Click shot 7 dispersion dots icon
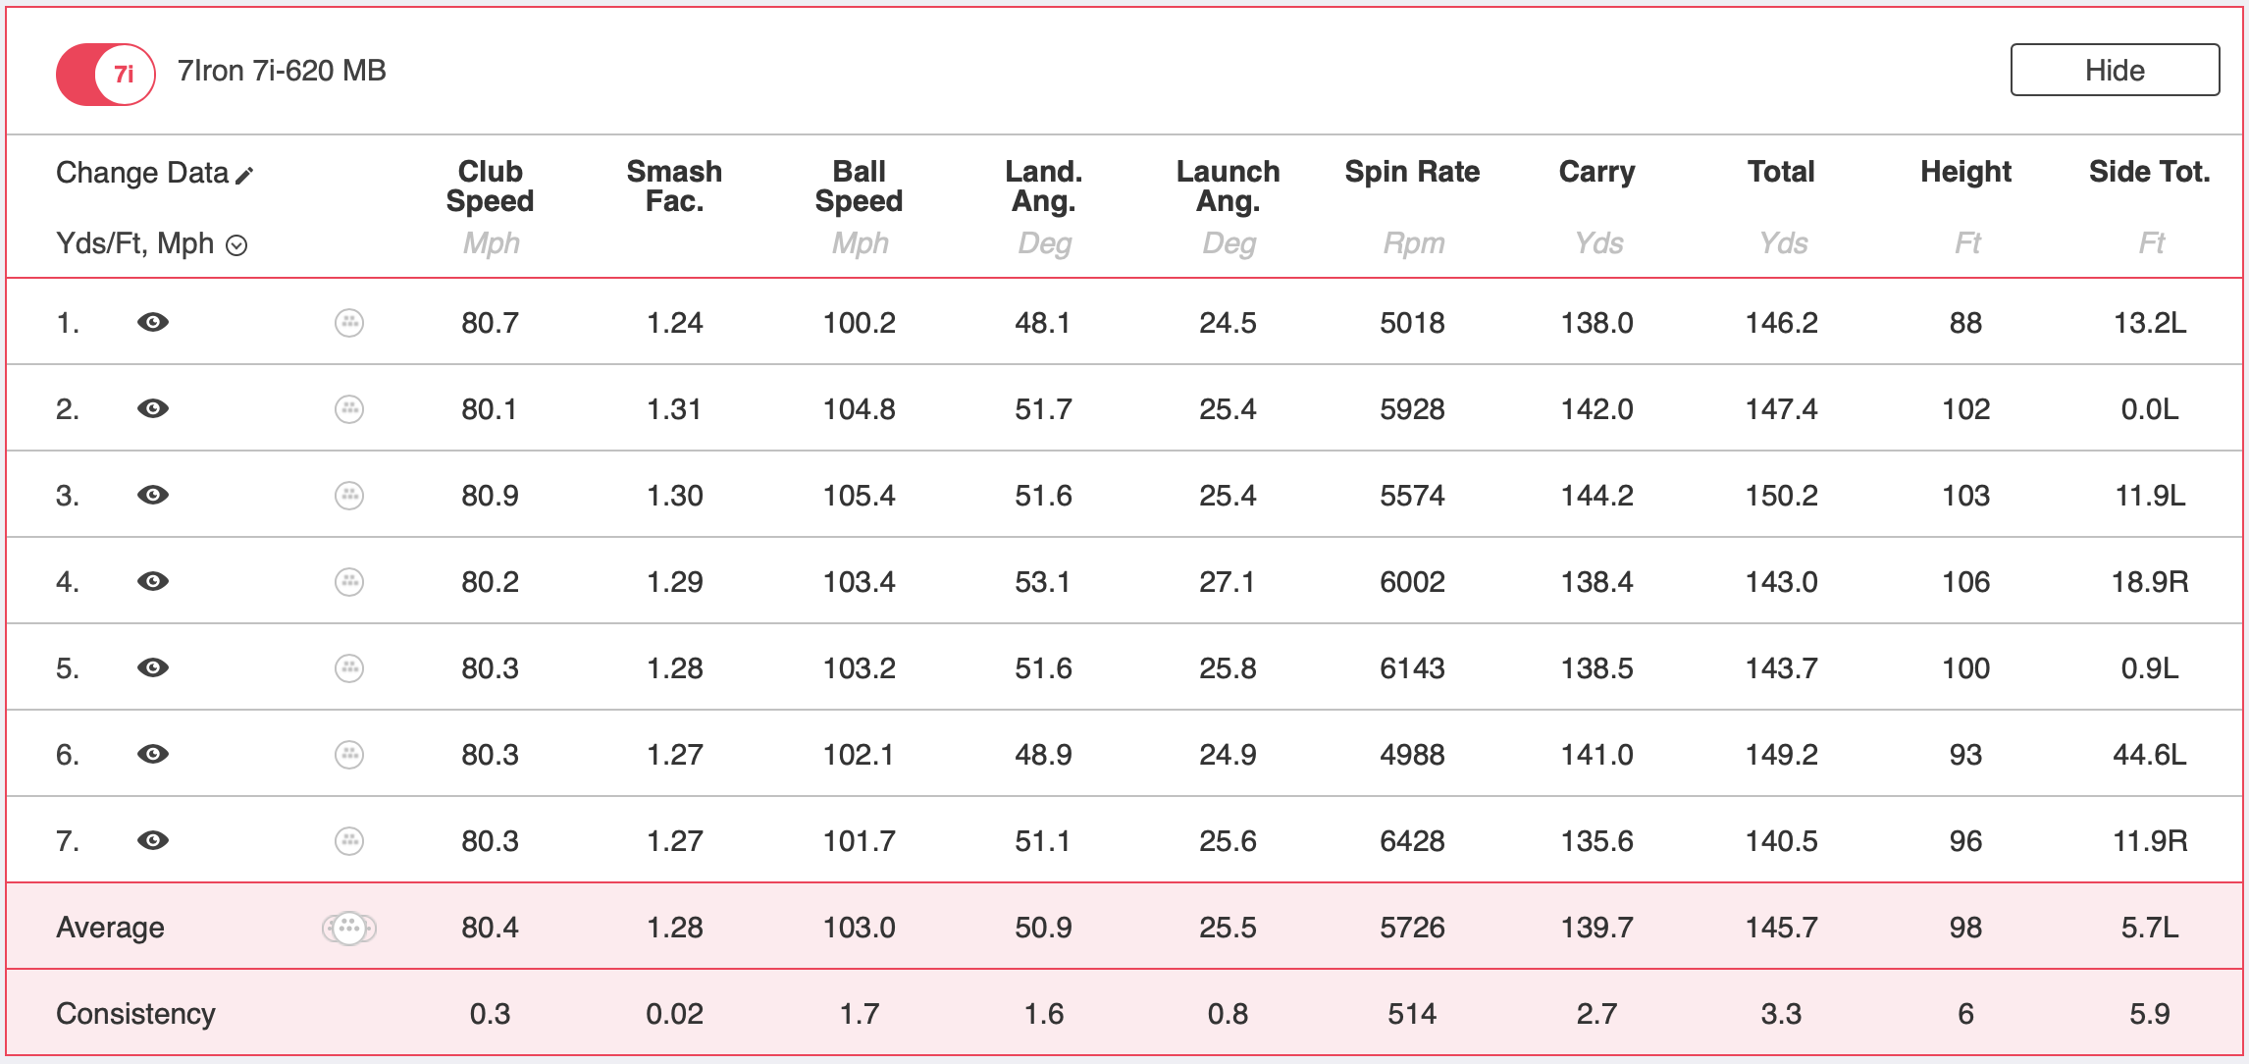The image size is (2249, 1064). click(349, 841)
